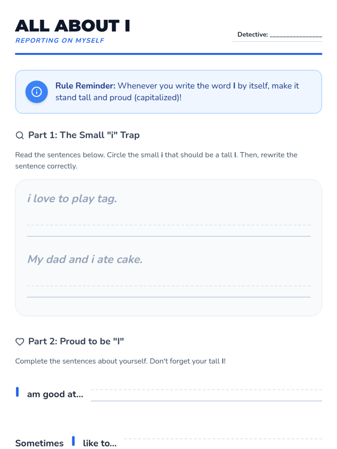This screenshot has height=449, width=337.
Task: Click the blue horizontal divider under the header
Action: click(168, 54)
